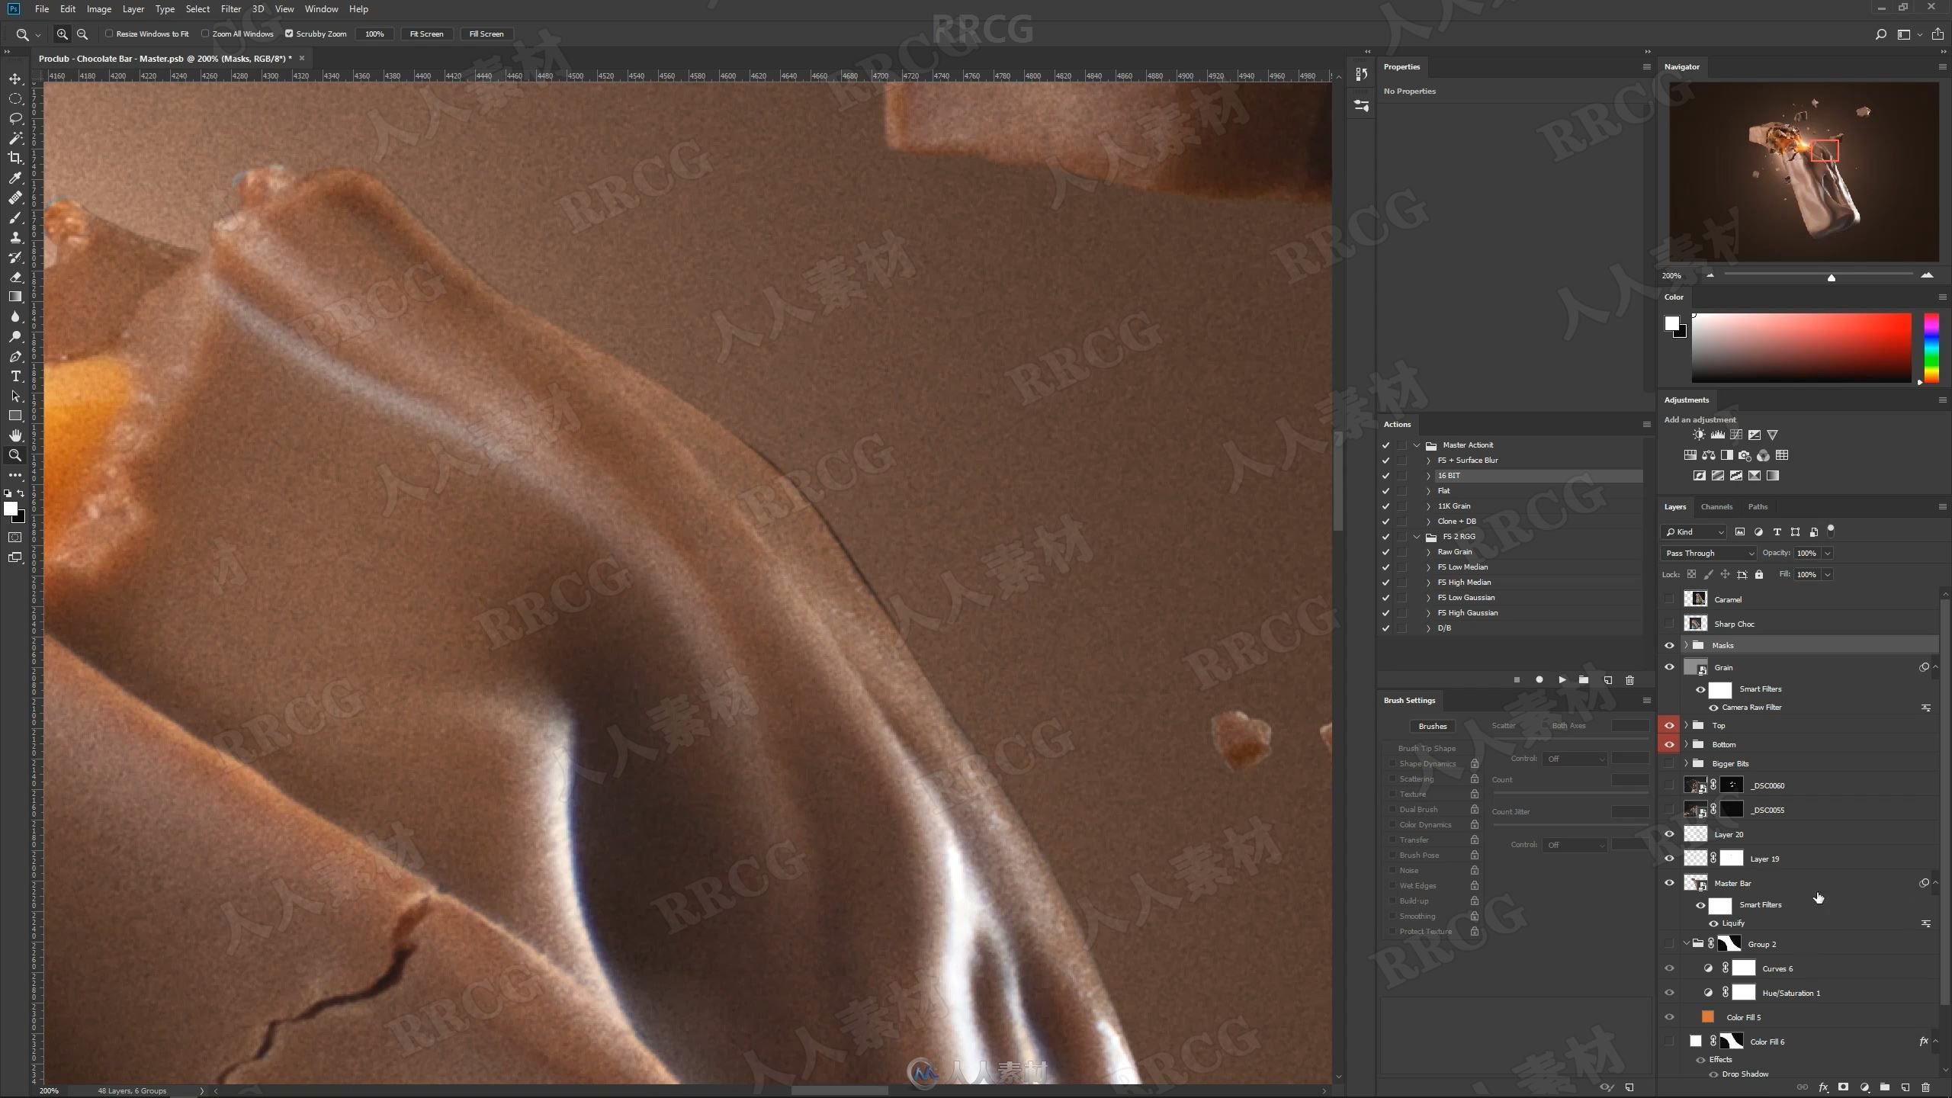Open the Image menu
This screenshot has height=1098, width=1952.
[x=98, y=9]
